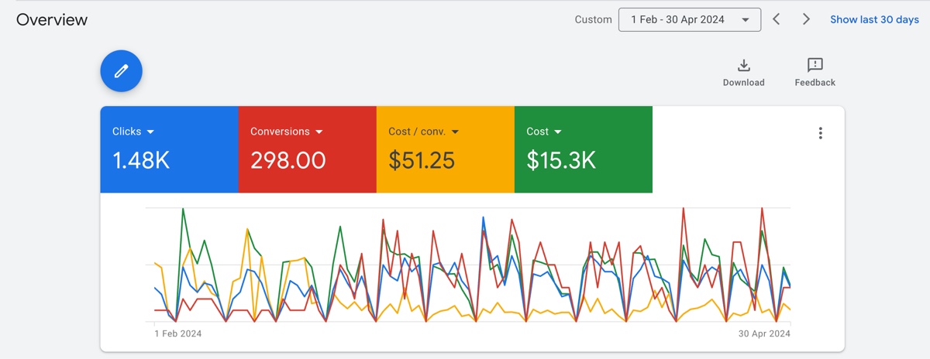The image size is (930, 359).
Task: Click the 1 Feb 2024 axis label
Action: click(x=178, y=333)
